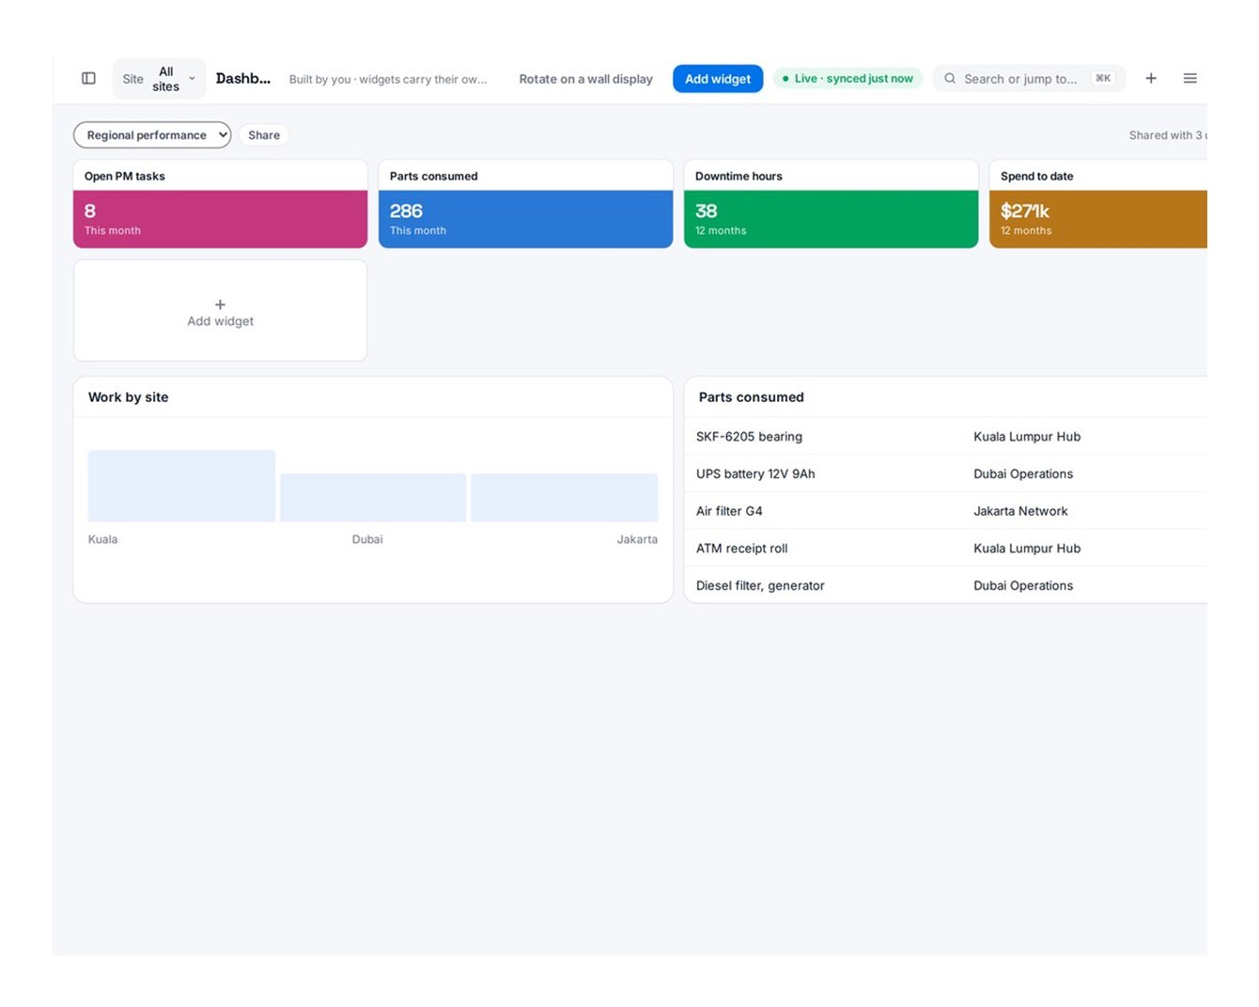
Task: Click the Air filter G4 row
Action: pyautogui.click(x=946, y=511)
